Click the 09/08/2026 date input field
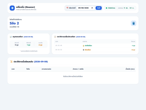Screen dimensions: 146x110 85,8
